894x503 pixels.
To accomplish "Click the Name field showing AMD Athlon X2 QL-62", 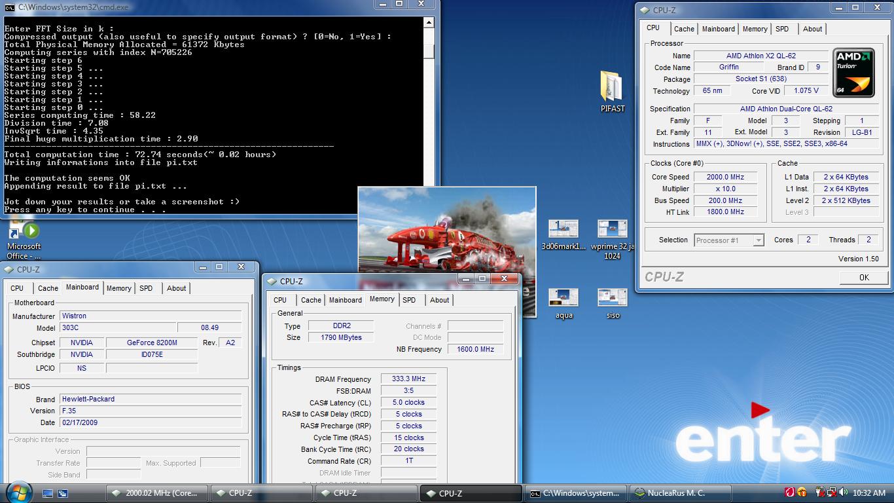I will pyautogui.click(x=761, y=56).
